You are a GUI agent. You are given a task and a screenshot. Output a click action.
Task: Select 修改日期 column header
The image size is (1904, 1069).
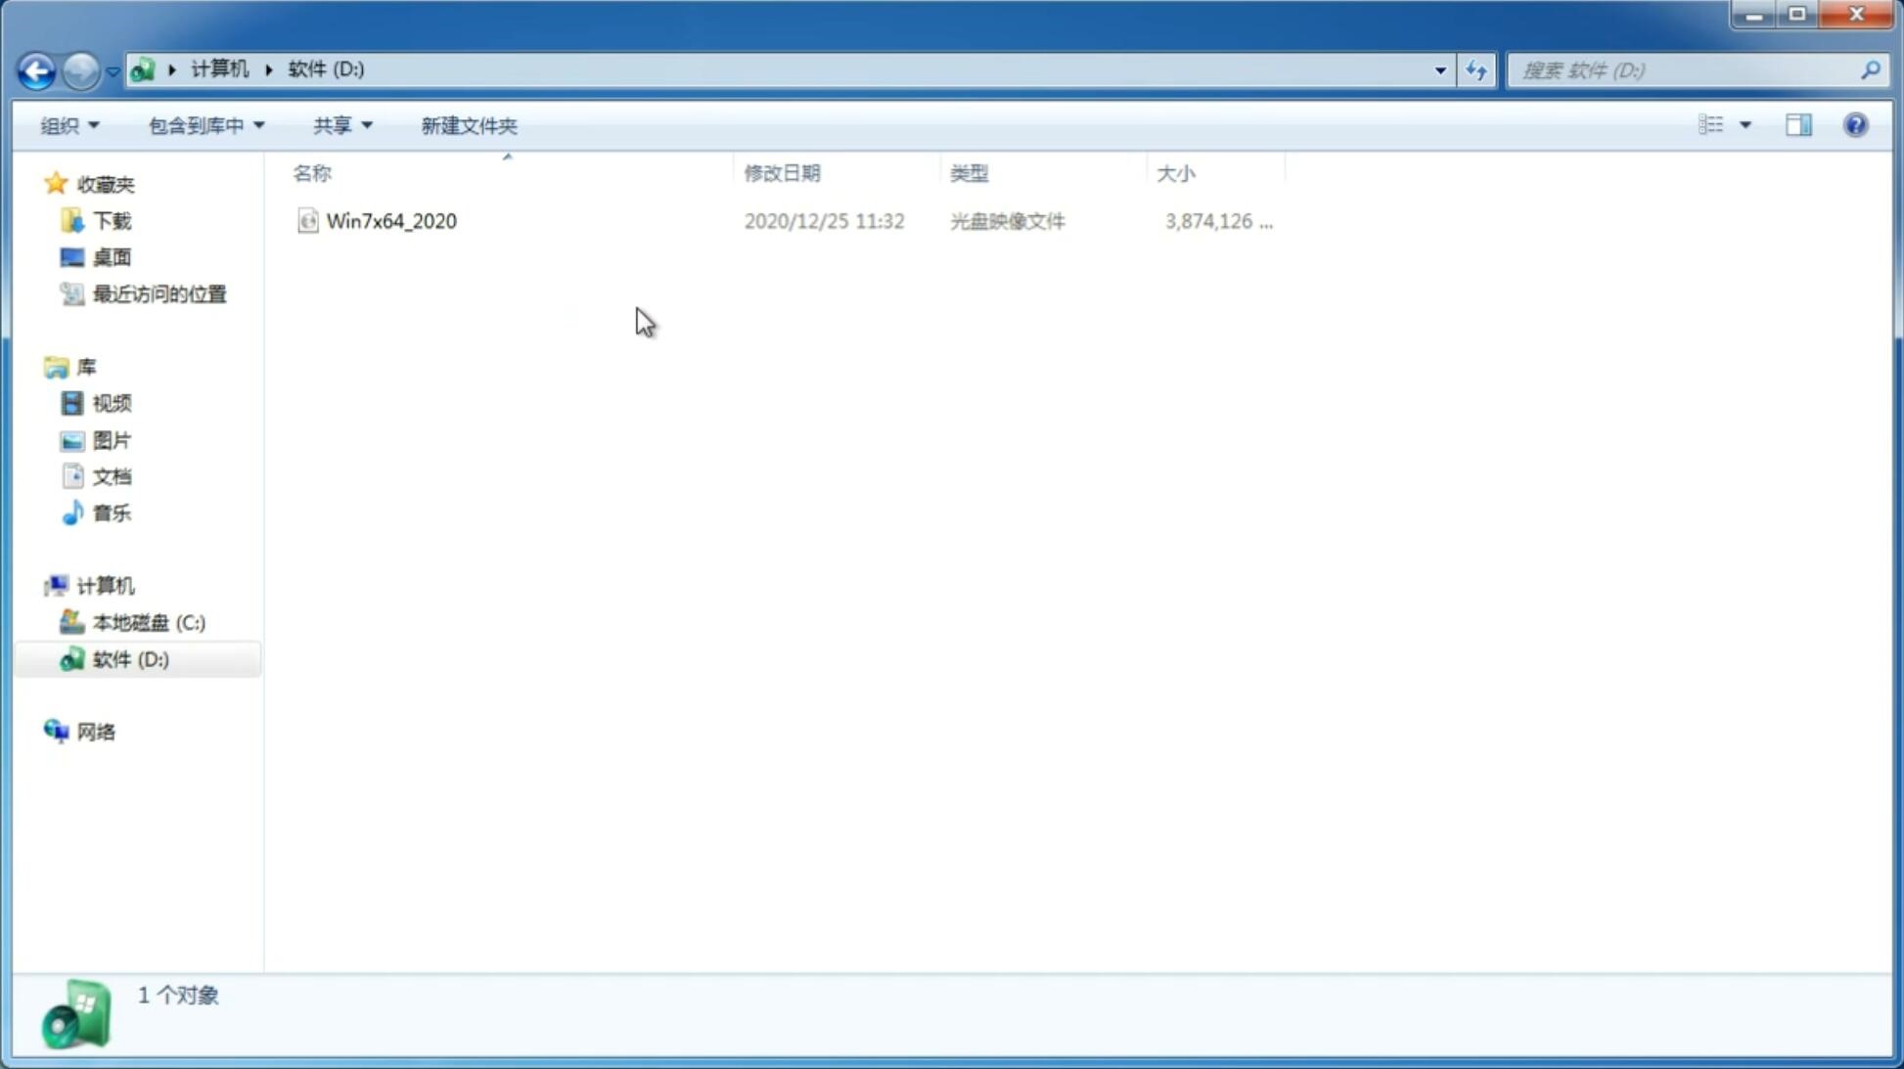[x=782, y=171]
